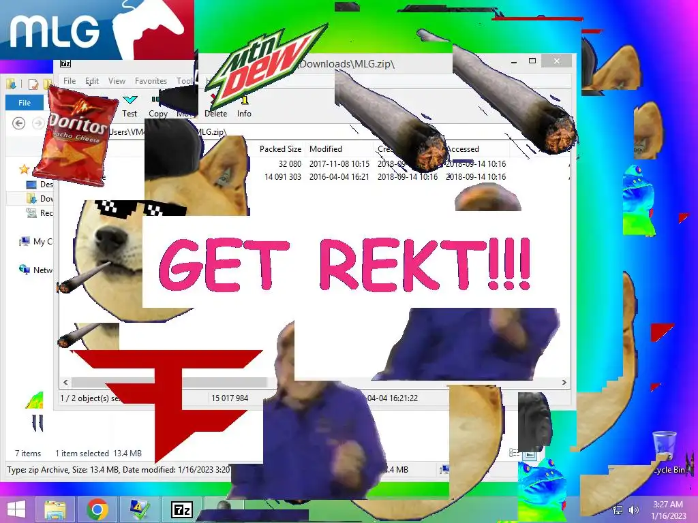Click '1 item selected 13.4 MB' status text
698x523 pixels.
[x=98, y=453]
